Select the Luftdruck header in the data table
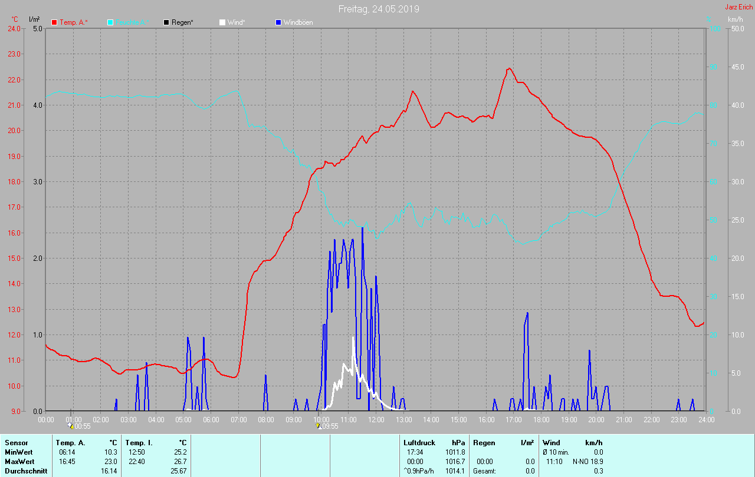755x477 pixels. 419,443
